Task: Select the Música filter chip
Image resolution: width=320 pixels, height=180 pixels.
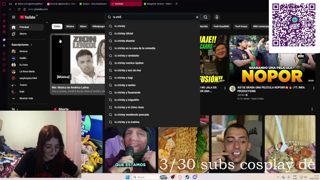Action: pos(70,26)
